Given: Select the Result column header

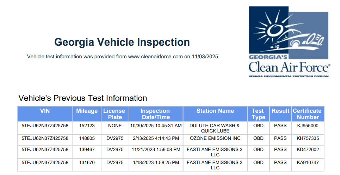Looking at the screenshot, I should [280, 111].
